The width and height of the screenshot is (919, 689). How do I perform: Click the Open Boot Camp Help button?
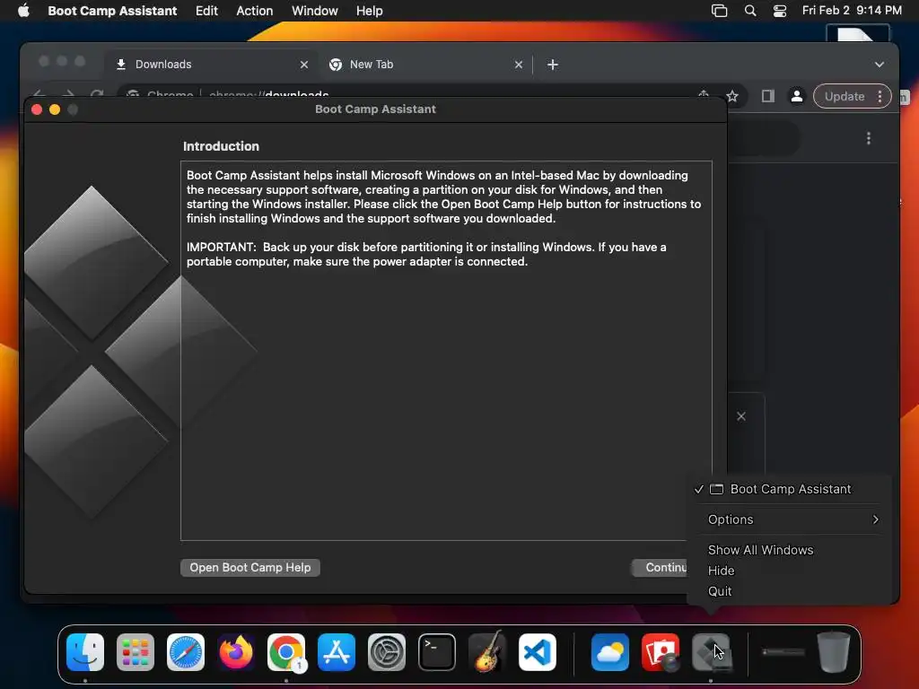pos(250,568)
